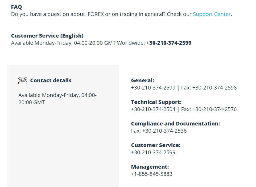Click the availability hours text in the gray panel
This screenshot has width=256, height=187.
coord(57,99)
